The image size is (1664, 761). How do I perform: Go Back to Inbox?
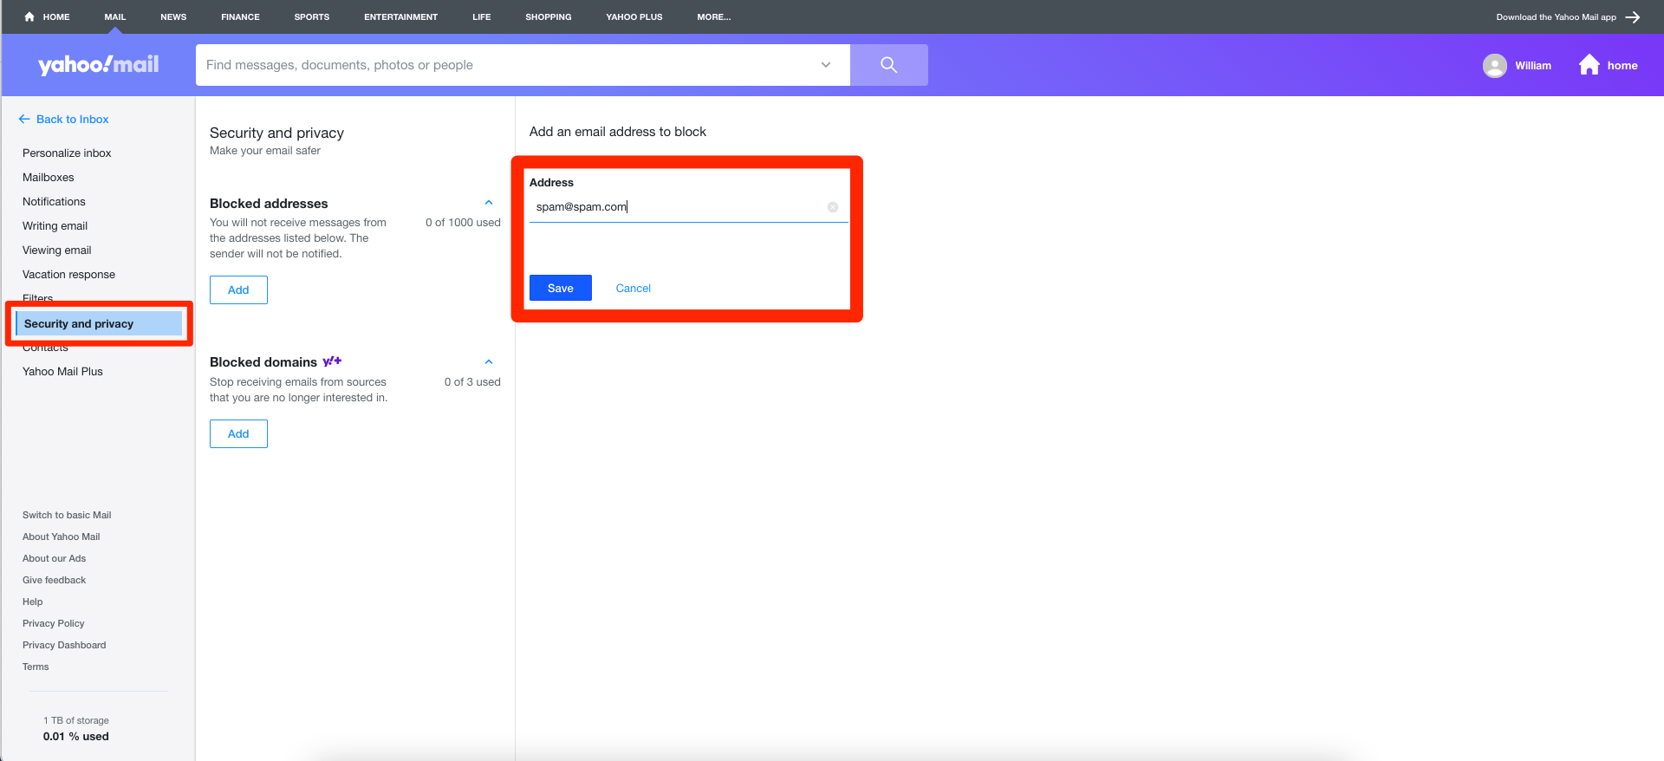click(64, 120)
